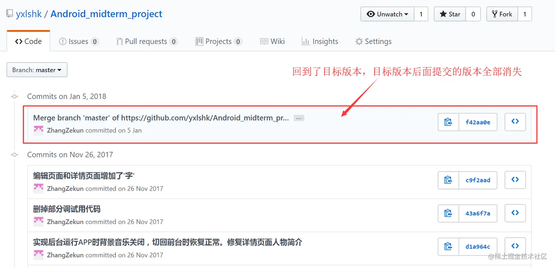Click ZhangZekun author on 43a6f7a commit
The image size is (555, 268).
(x=65, y=222)
